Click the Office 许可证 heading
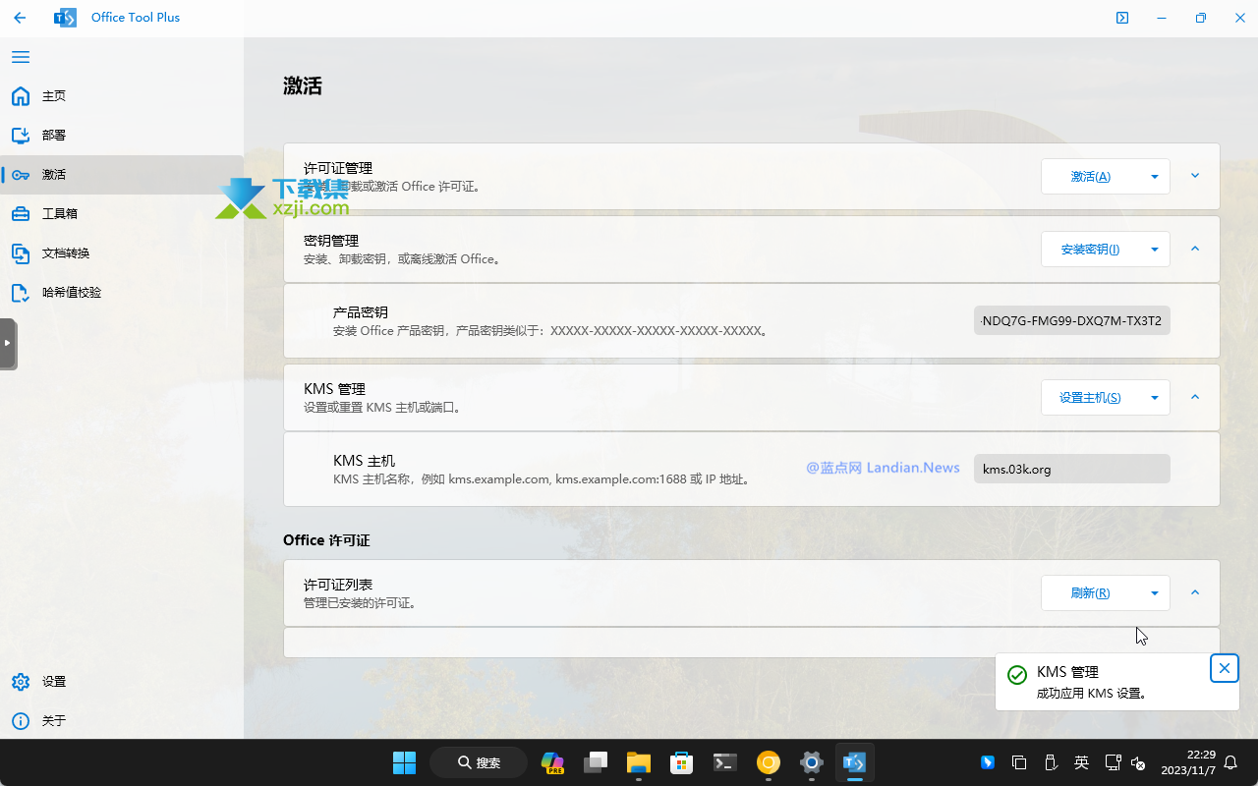This screenshot has width=1258, height=786. click(326, 540)
